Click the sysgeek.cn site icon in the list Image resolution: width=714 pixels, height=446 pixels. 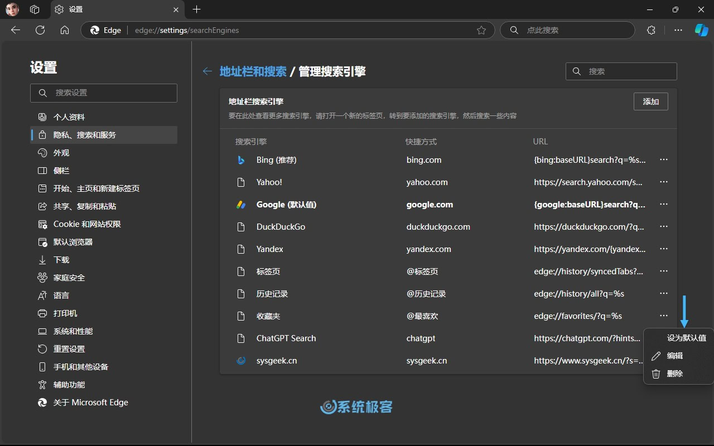click(x=241, y=361)
